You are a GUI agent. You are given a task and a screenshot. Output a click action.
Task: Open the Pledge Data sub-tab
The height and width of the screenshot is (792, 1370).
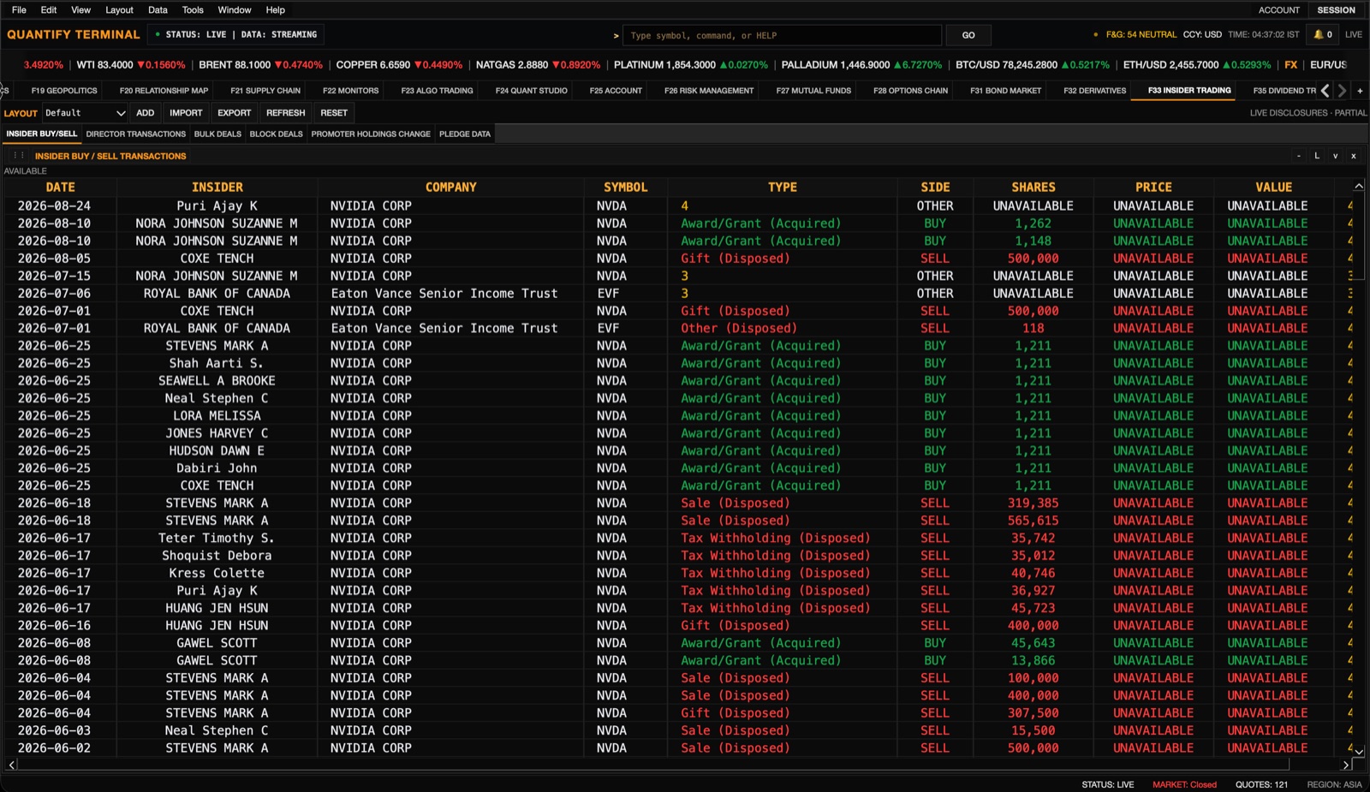pos(465,134)
